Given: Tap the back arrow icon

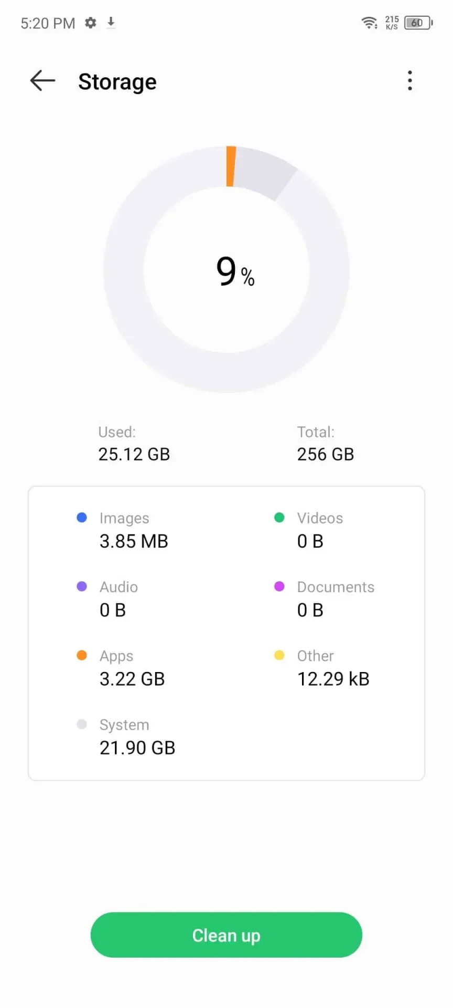Looking at the screenshot, I should (42, 81).
